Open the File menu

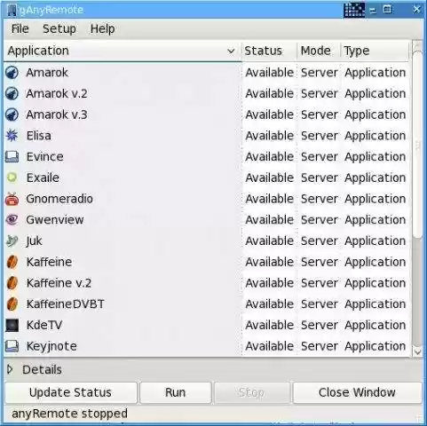coord(20,29)
